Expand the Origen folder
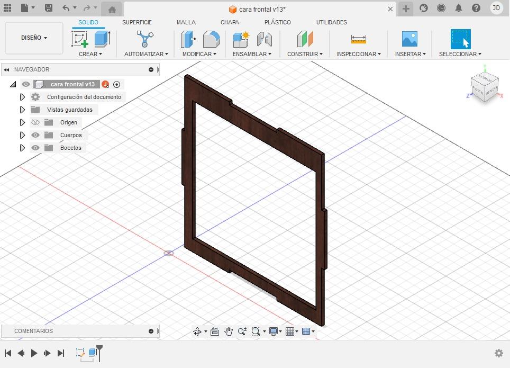The height and width of the screenshot is (368, 510). click(22, 122)
